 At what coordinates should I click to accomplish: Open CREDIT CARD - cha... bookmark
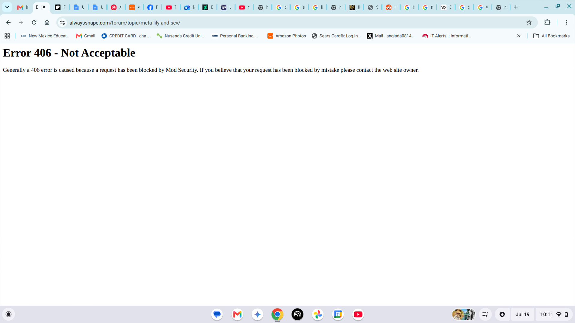125,36
